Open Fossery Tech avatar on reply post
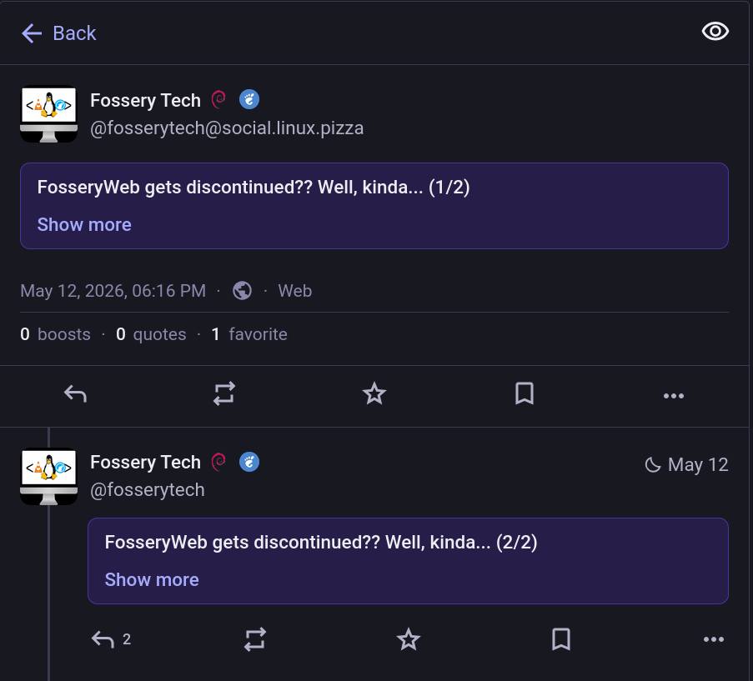 click(x=48, y=476)
